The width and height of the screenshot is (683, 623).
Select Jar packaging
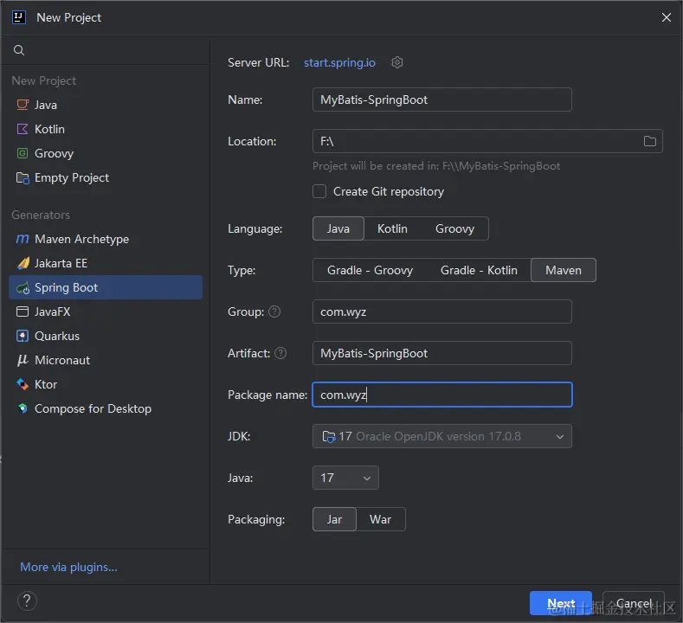(x=334, y=519)
